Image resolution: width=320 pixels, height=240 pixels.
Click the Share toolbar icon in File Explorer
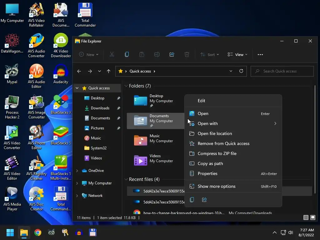[172, 54]
